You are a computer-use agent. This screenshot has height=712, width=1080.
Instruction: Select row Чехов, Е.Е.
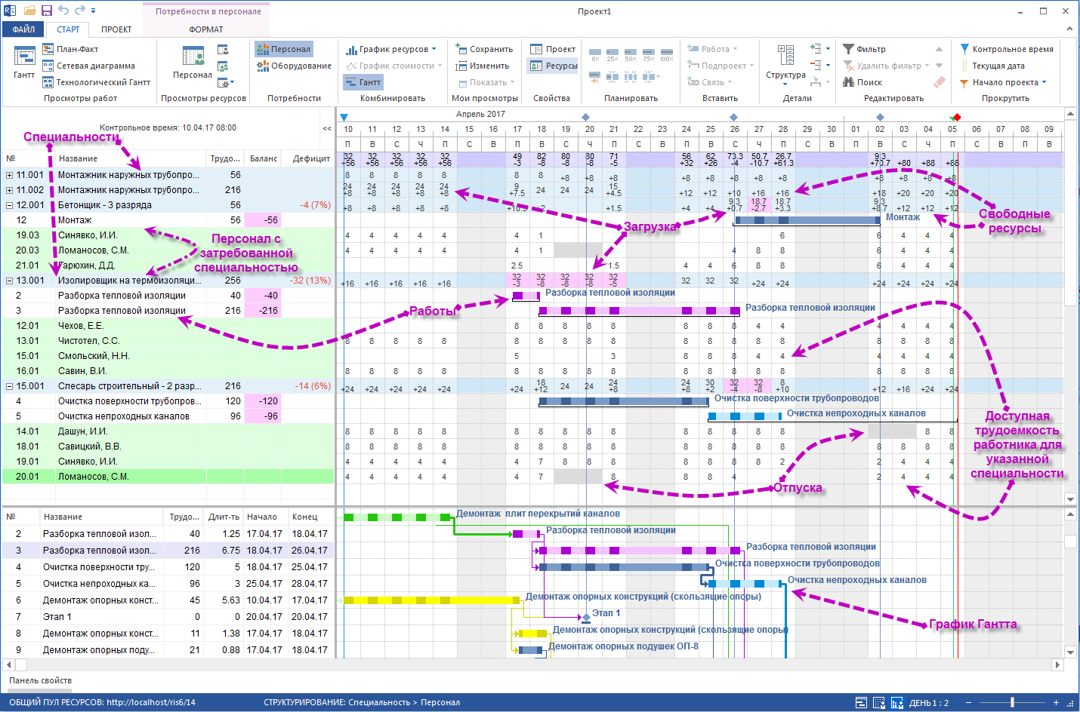pos(168,326)
